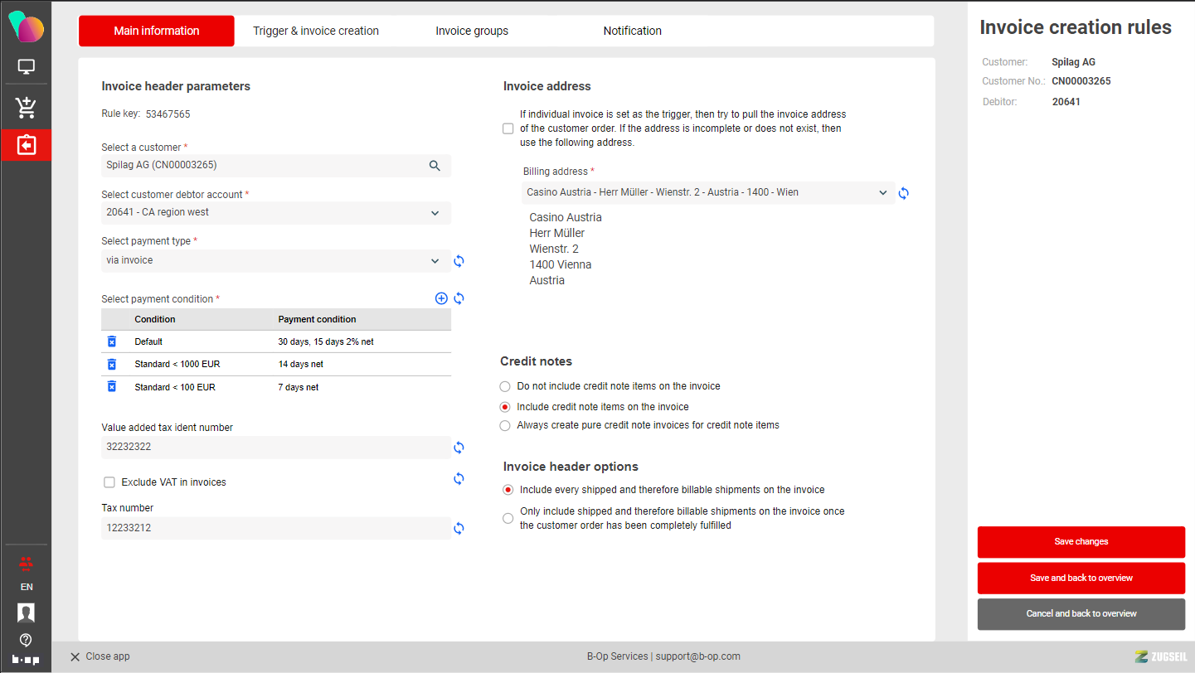Viewport: 1195px width, 673px height.
Task: Select 'Do not include credit note items' option
Action: (505, 386)
